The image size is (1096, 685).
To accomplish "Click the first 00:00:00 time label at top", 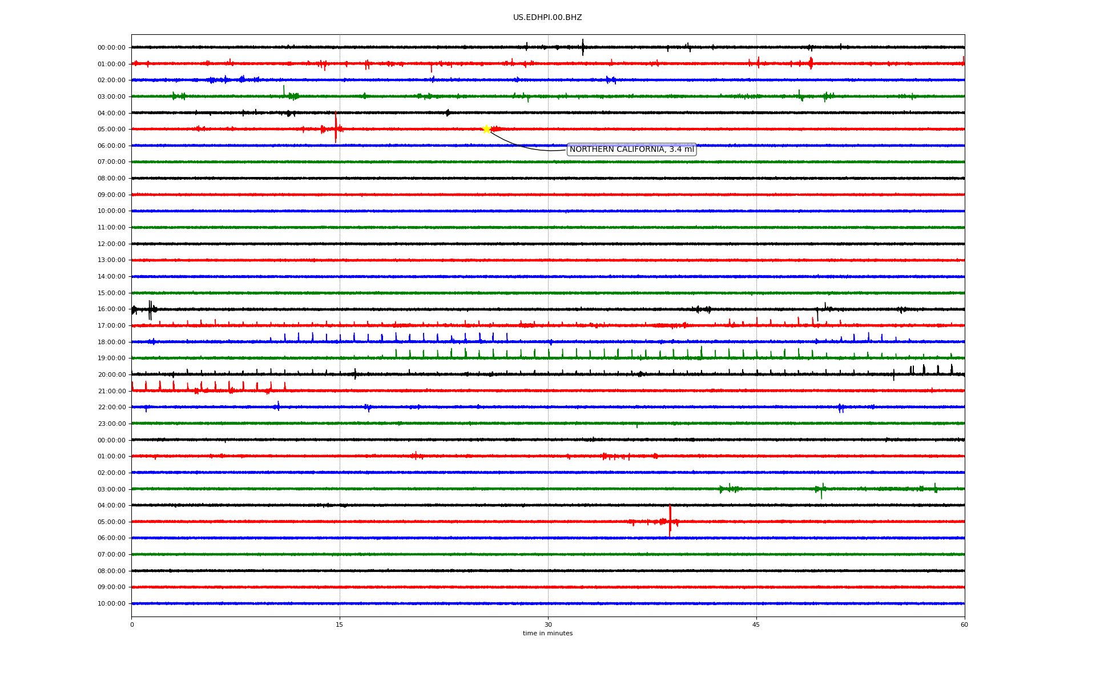I will coord(111,48).
